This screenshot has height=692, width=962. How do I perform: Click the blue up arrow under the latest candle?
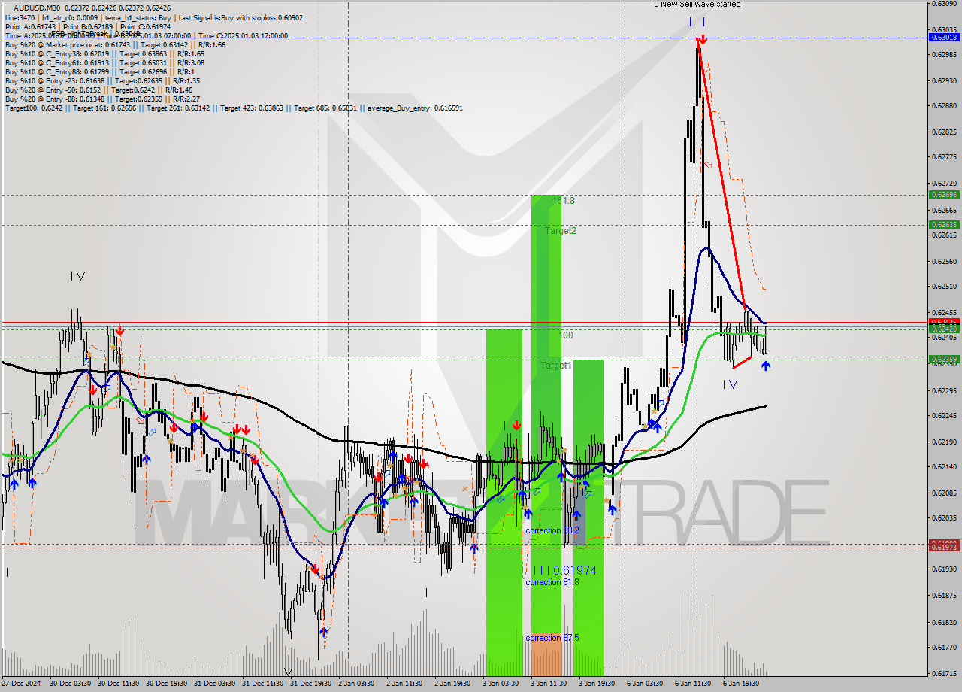(765, 366)
